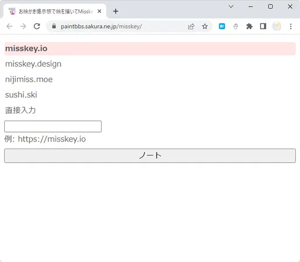Viewport: 300px width, 262px height.
Task: Select the 直接入力 option
Action: 20,110
